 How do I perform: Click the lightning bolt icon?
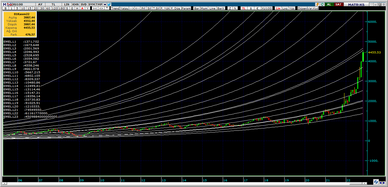(318, 5)
